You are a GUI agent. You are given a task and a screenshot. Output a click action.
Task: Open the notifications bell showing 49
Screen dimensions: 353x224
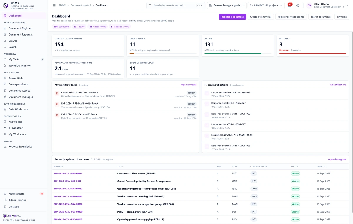289,5
